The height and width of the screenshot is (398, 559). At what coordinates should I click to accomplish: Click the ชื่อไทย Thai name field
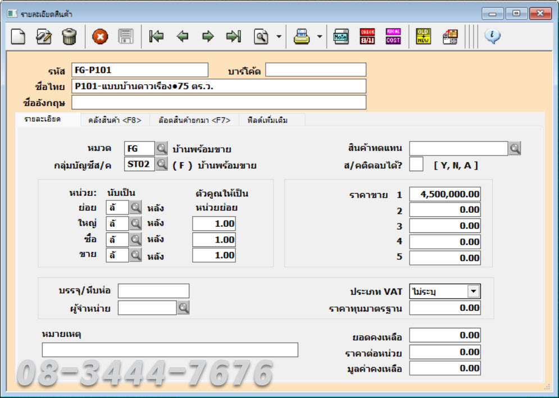pyautogui.click(x=219, y=86)
